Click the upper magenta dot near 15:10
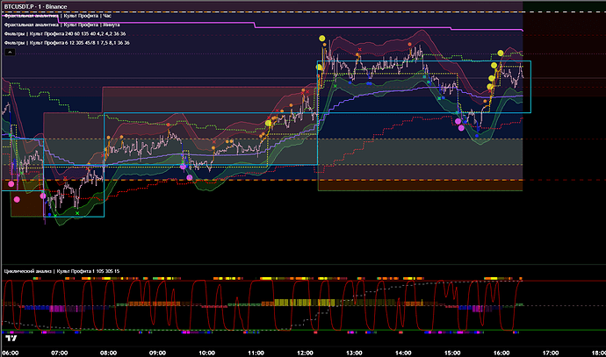The height and width of the screenshot is (357, 606). [x=458, y=122]
